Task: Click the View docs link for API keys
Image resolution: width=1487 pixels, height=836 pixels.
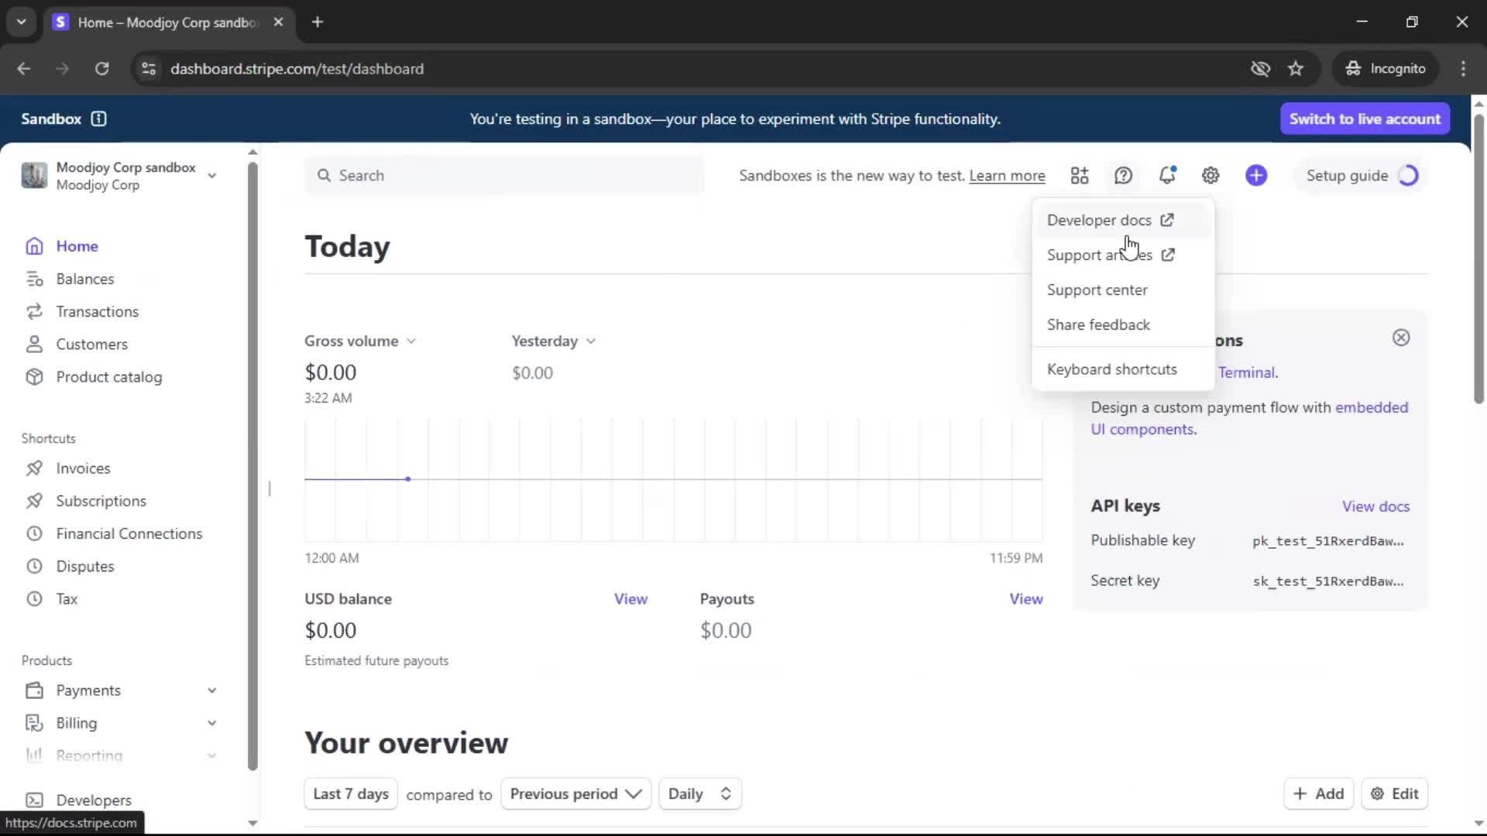Action: (1375, 506)
